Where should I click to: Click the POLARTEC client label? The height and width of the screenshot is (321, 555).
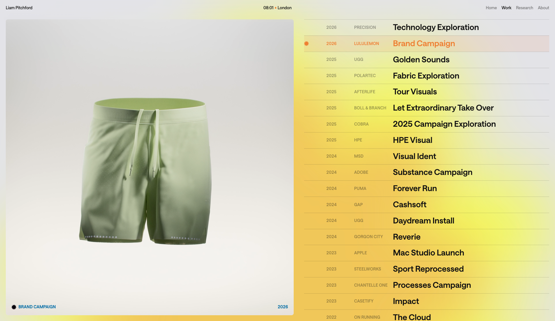click(365, 76)
